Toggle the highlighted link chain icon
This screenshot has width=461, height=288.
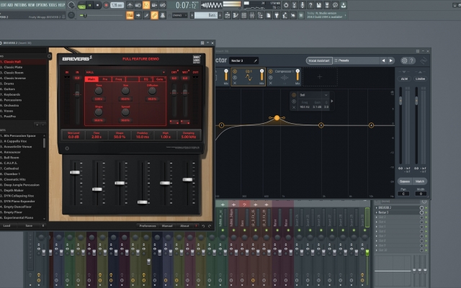tap(154, 15)
